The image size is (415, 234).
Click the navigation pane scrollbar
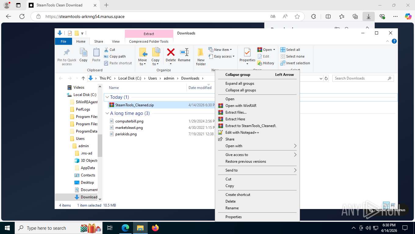pos(100,146)
